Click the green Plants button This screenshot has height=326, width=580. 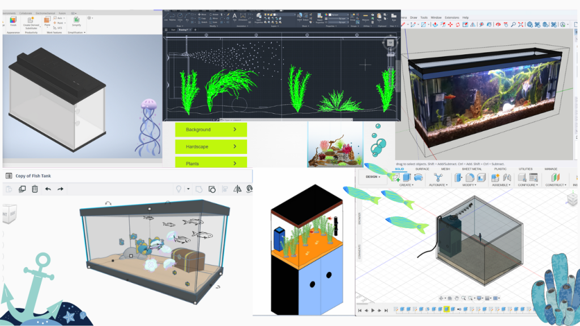click(x=211, y=164)
